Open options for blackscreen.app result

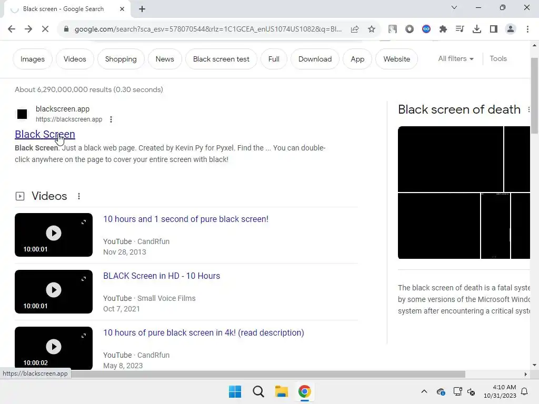click(111, 119)
